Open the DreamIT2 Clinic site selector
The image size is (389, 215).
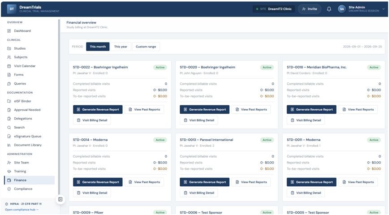(x=274, y=9)
